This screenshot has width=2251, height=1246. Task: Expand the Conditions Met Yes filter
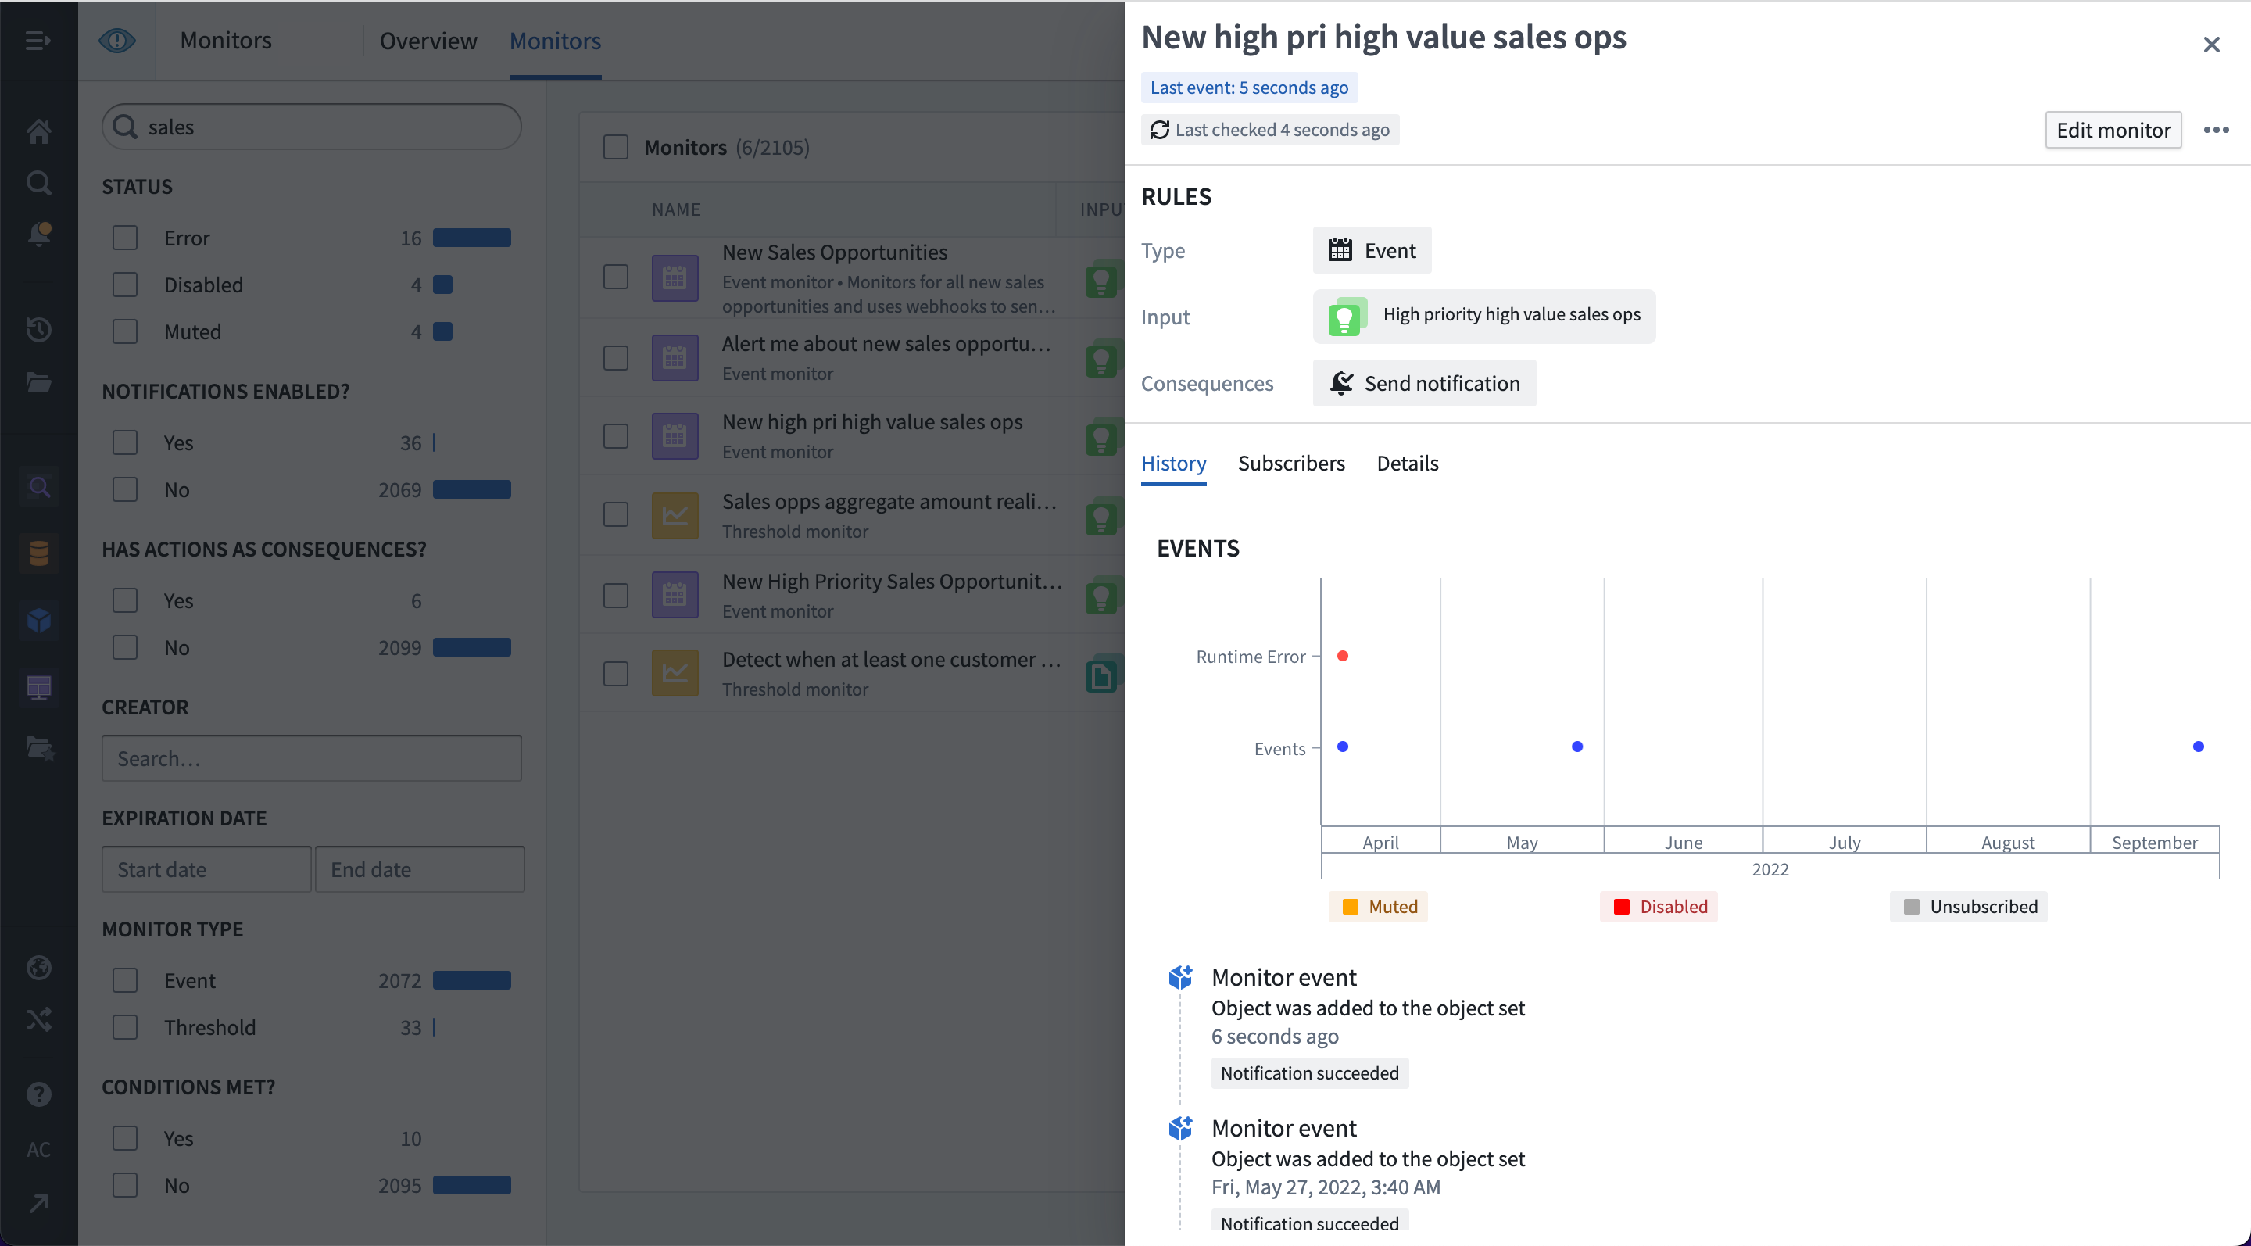click(x=124, y=1137)
